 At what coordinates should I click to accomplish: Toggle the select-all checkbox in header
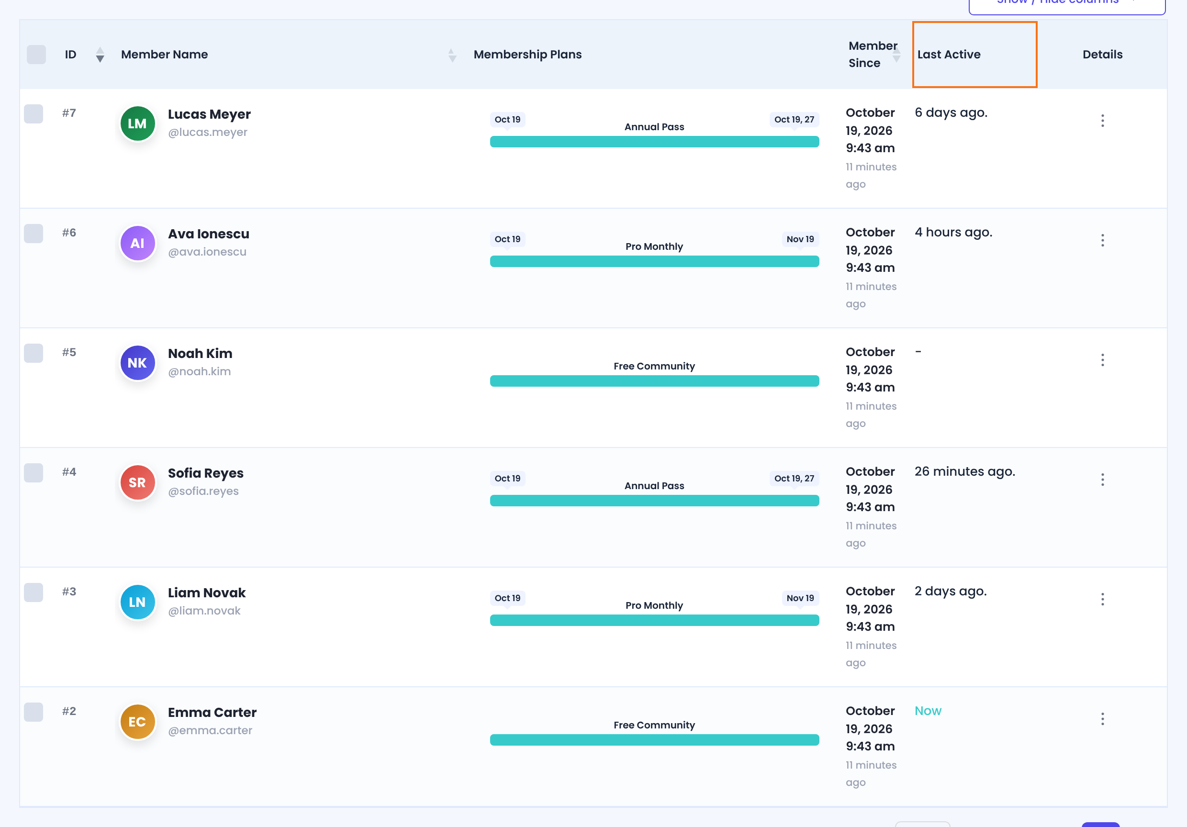(36, 54)
